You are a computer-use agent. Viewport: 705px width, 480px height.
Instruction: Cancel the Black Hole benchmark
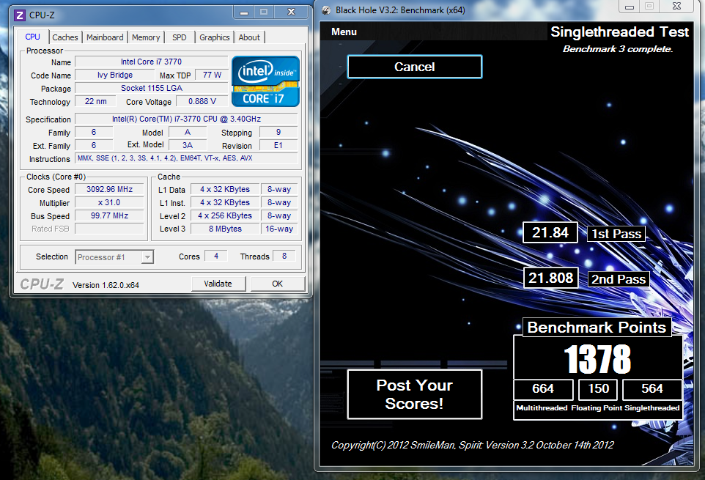click(415, 67)
